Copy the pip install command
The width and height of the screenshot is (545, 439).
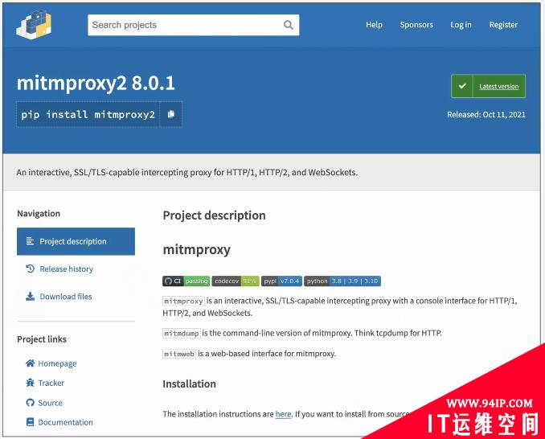(x=170, y=114)
